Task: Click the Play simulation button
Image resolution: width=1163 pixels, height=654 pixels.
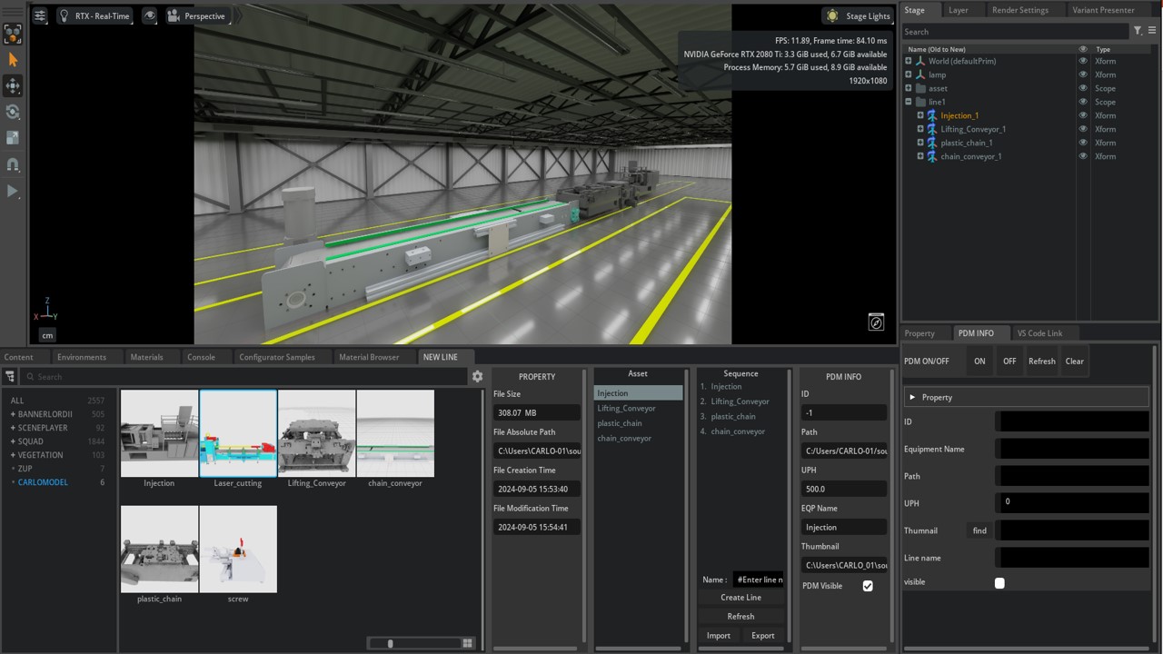Action: pyautogui.click(x=13, y=192)
